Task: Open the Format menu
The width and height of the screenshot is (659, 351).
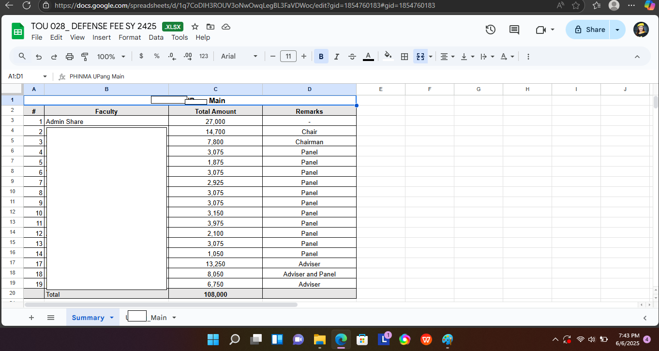Action: [x=130, y=37]
